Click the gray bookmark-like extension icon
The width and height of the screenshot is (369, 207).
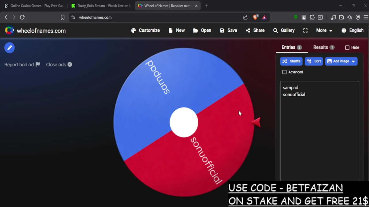304,17
